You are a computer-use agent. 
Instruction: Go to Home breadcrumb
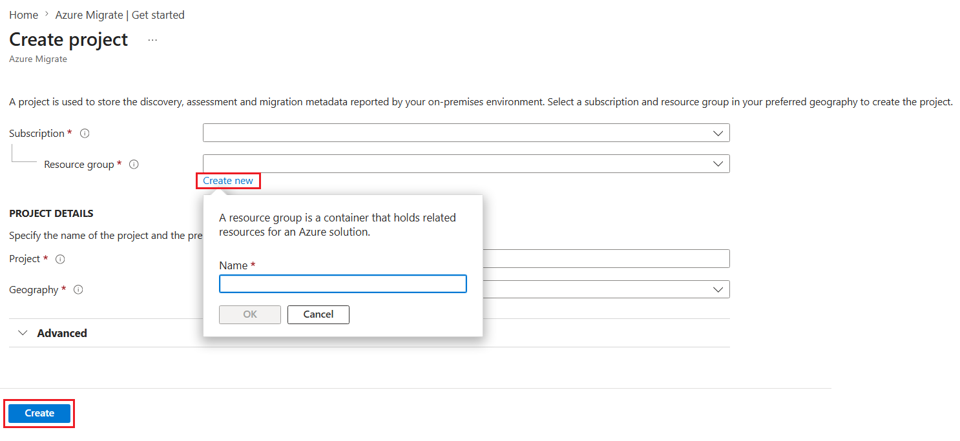tap(23, 15)
